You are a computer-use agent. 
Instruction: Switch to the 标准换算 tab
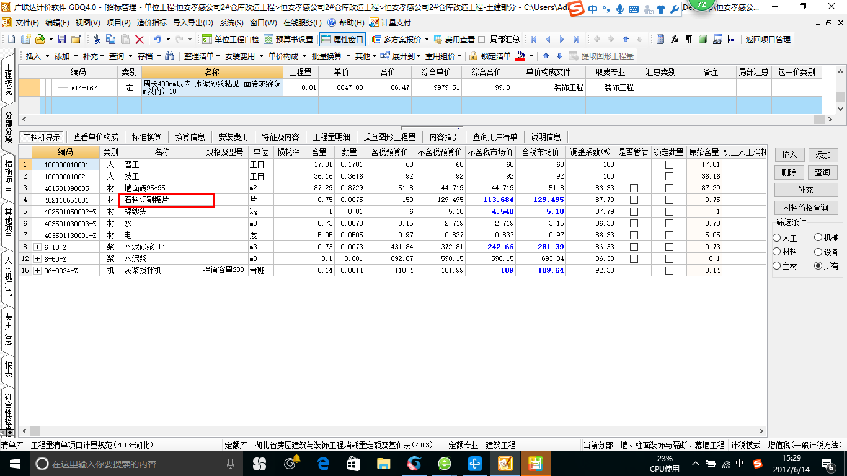tap(146, 137)
